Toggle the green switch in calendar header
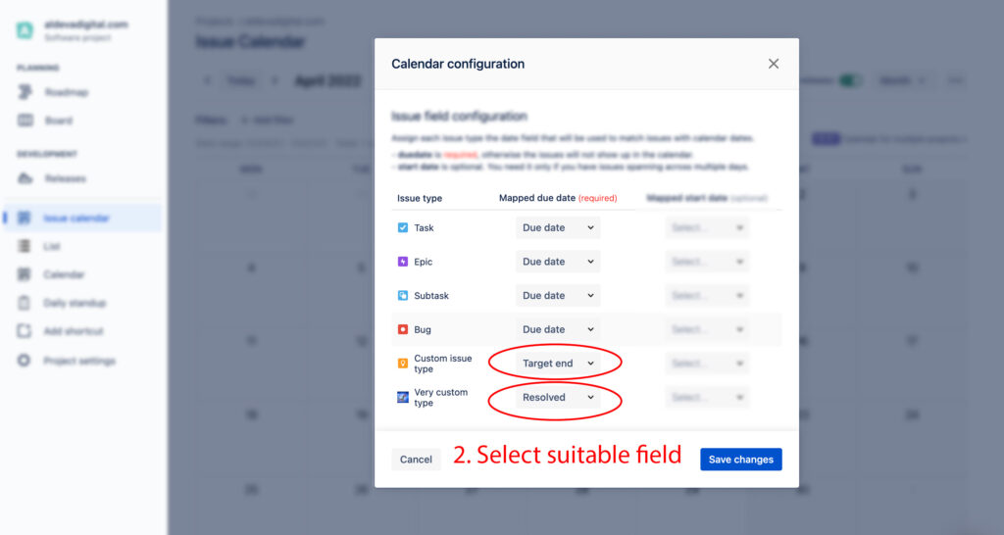The height and width of the screenshot is (535, 1004). pyautogui.click(x=850, y=80)
